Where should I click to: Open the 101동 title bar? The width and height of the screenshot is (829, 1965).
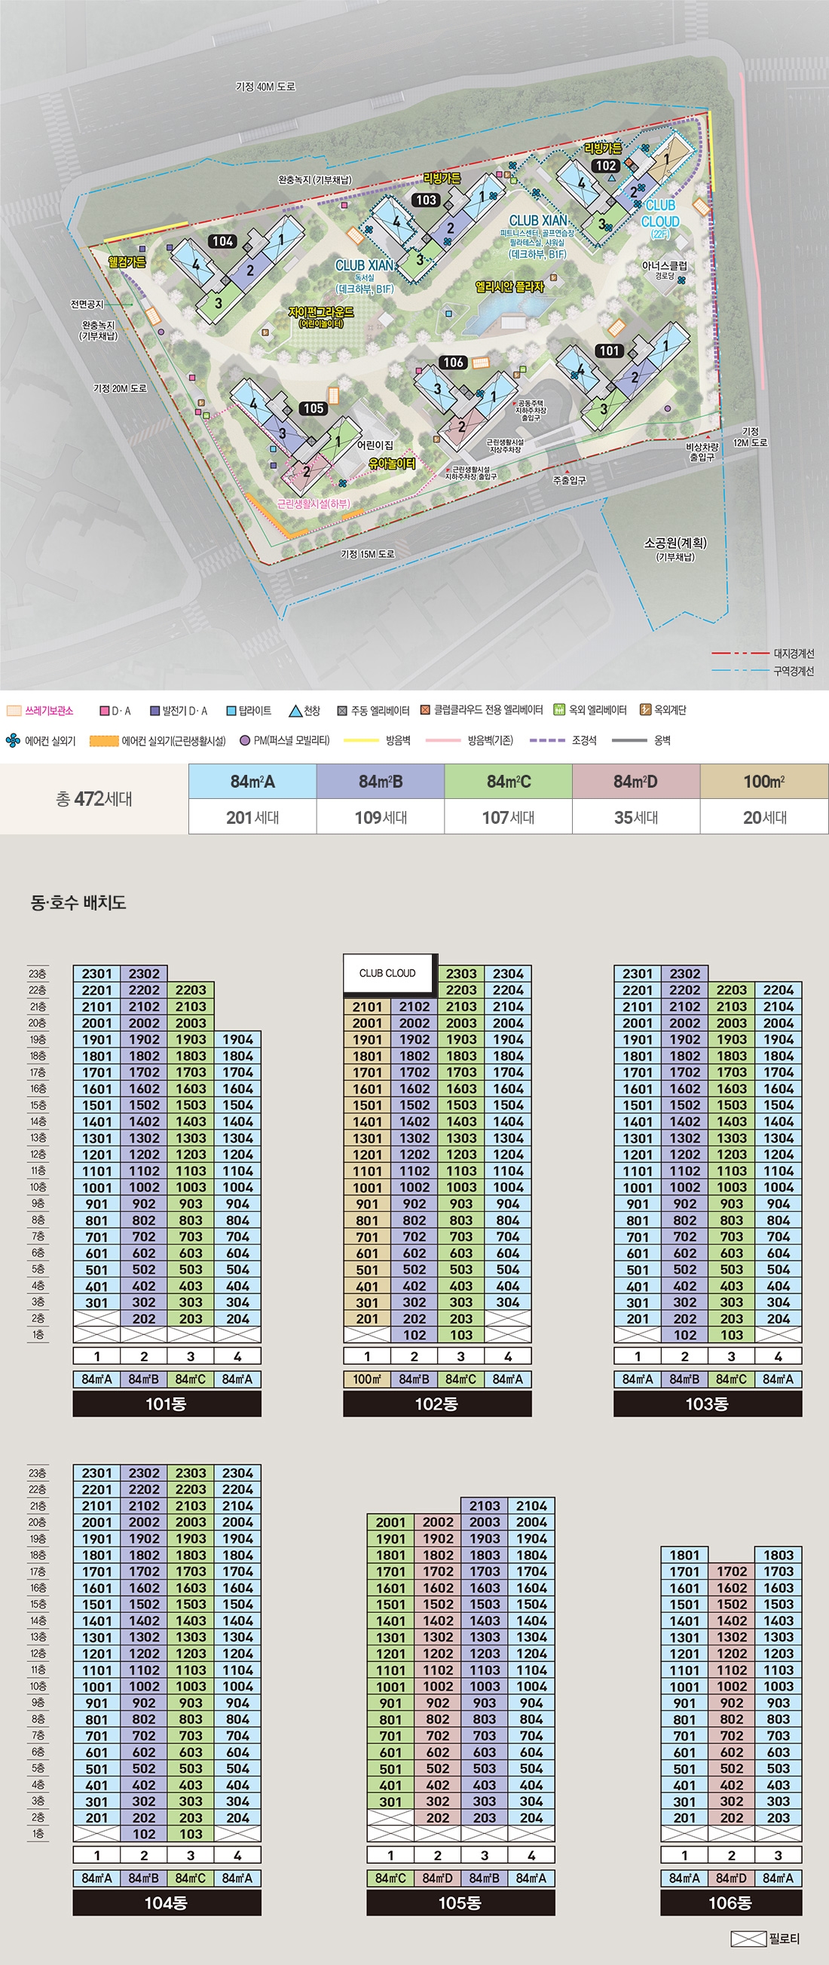167,1403
